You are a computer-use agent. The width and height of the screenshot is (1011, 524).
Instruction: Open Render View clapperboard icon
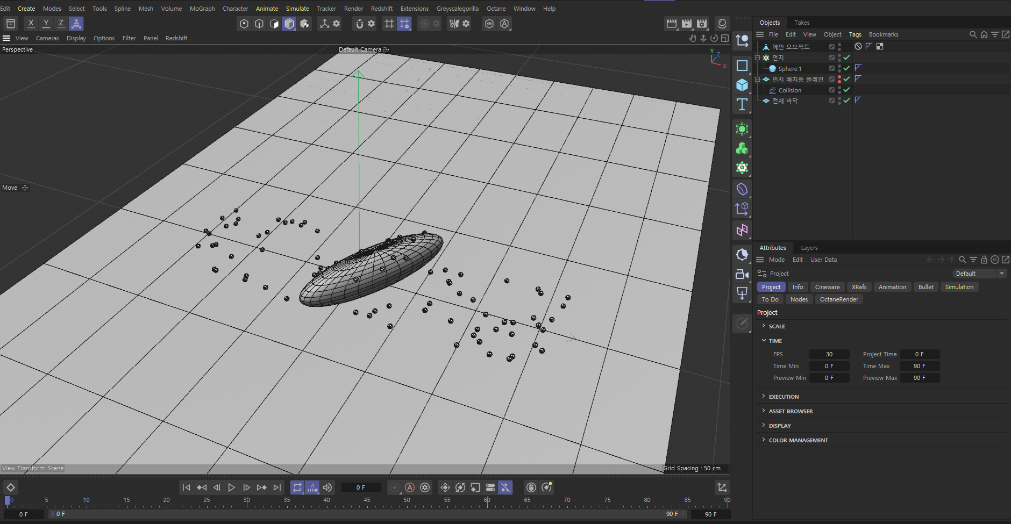[672, 24]
